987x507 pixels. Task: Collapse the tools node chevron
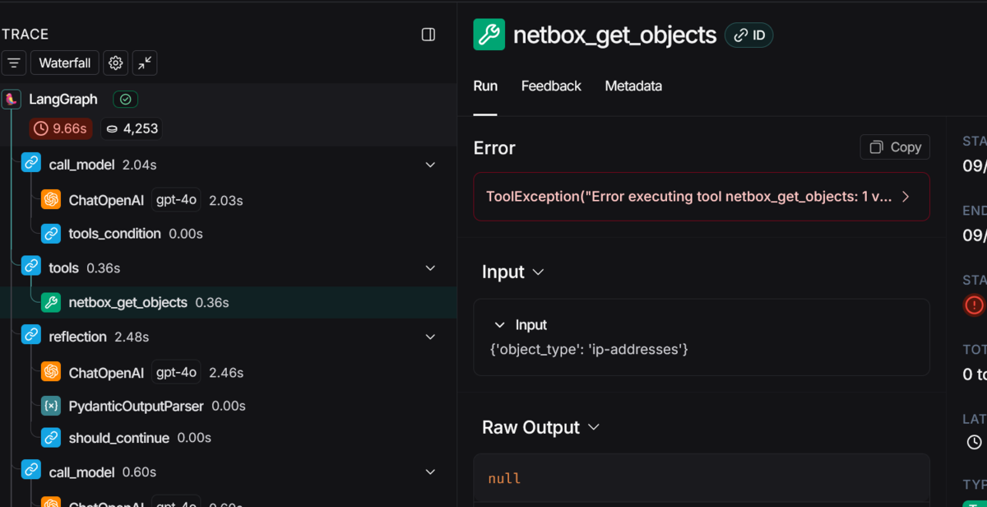[x=430, y=268]
